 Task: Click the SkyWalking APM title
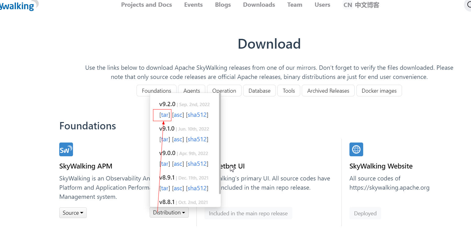click(x=86, y=166)
